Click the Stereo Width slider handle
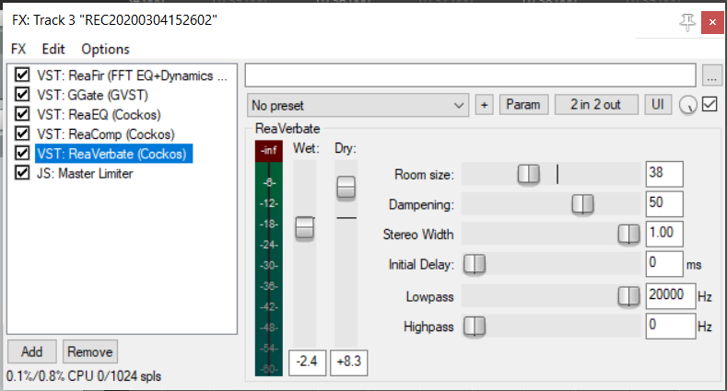This screenshot has width=727, height=391. click(628, 234)
